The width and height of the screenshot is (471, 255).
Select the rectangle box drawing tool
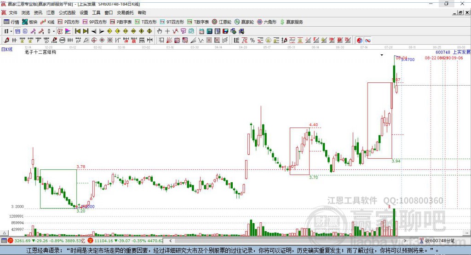(161, 41)
